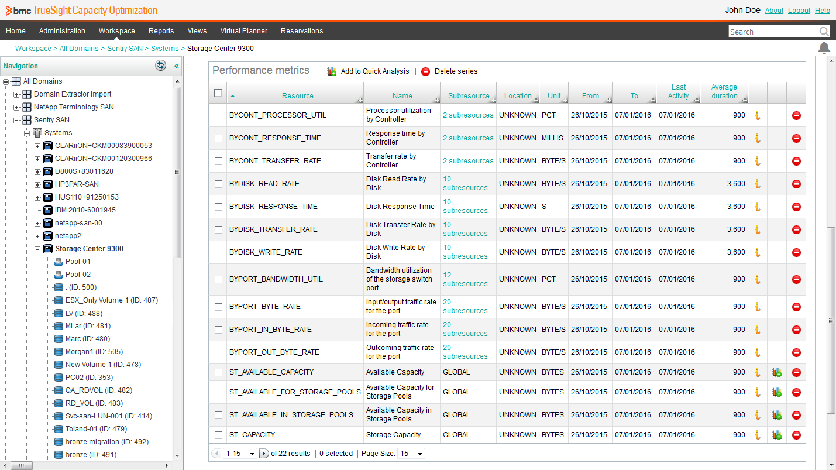This screenshot has height=470, width=836.
Task: Add ST_CAPACITY to quick analysis
Action: coord(777,435)
